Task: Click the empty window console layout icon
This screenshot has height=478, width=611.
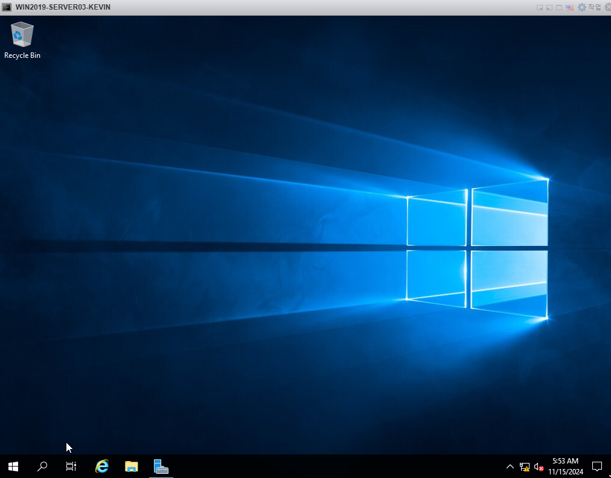Action: [559, 7]
